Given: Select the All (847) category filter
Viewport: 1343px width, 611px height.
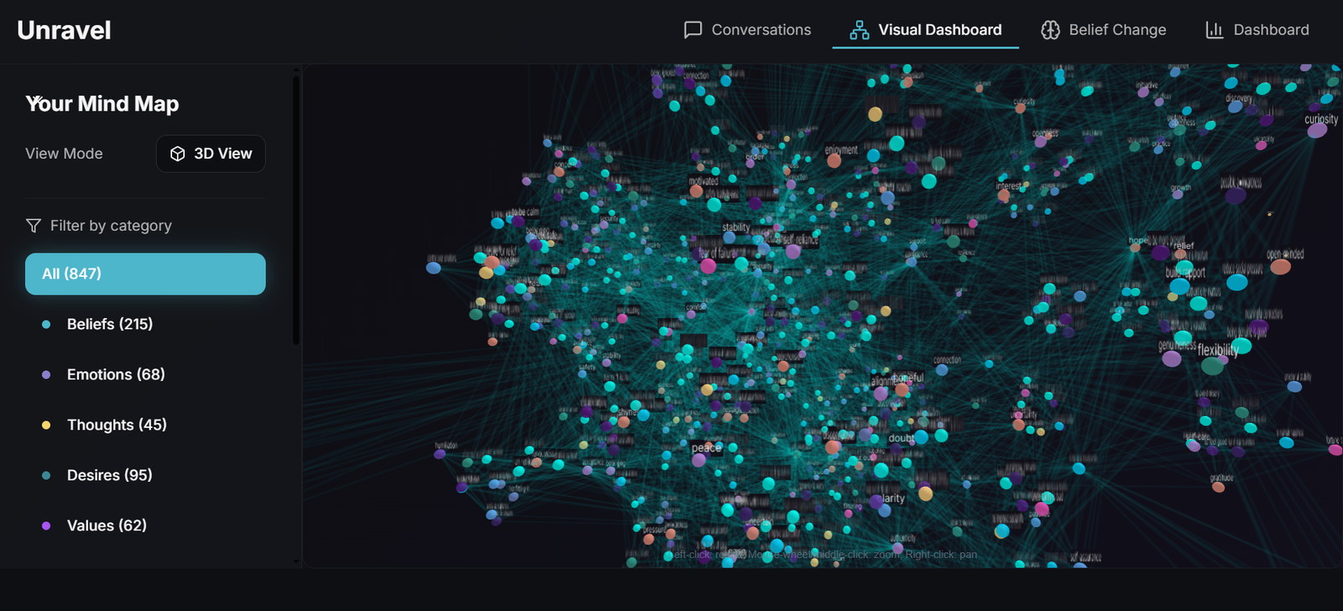Looking at the screenshot, I should pyautogui.click(x=145, y=274).
